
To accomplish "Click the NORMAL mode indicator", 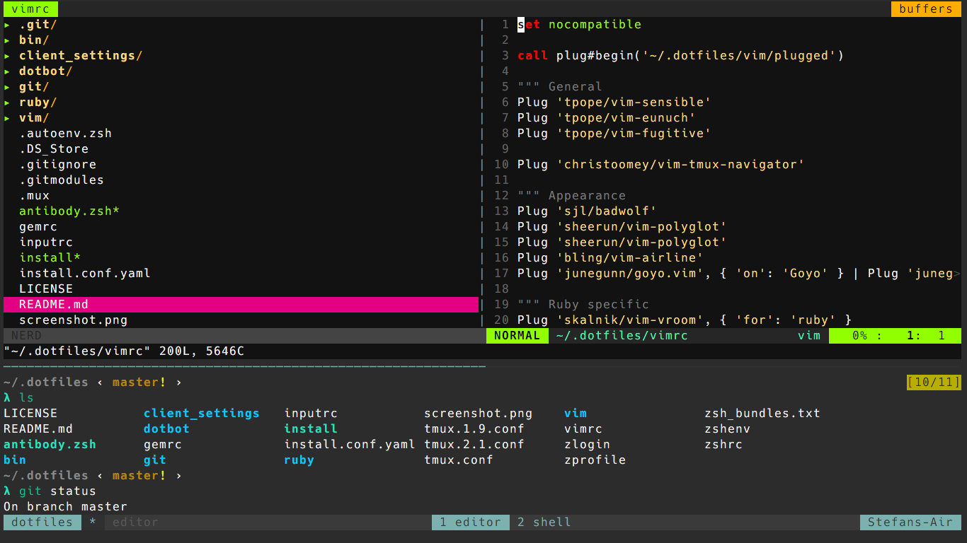I will click(x=517, y=336).
